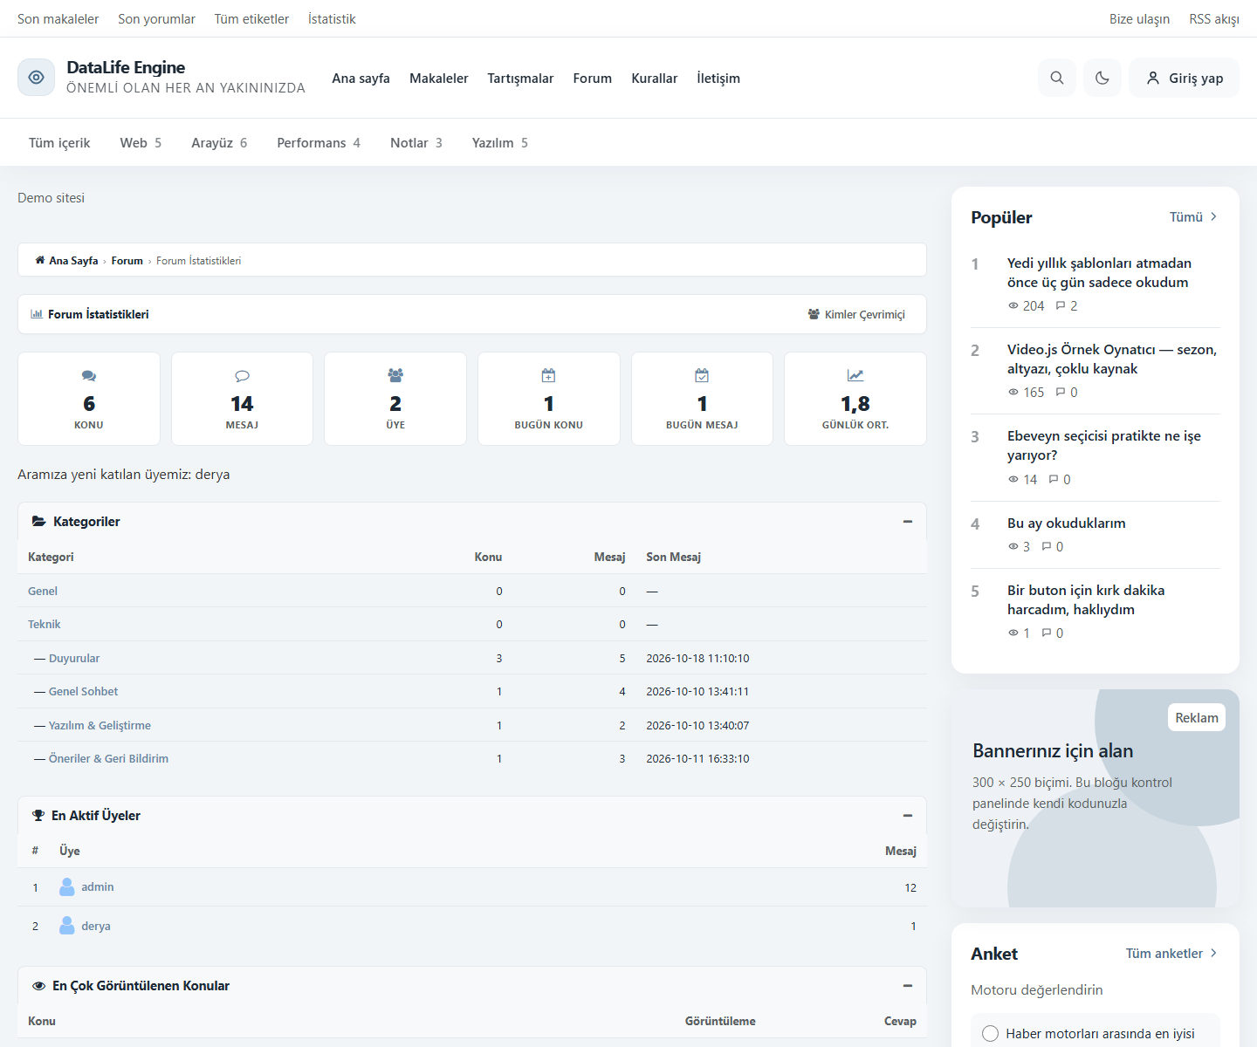Open the Duyurular forum category link
Viewport: 1257px width, 1047px height.
[x=74, y=658]
